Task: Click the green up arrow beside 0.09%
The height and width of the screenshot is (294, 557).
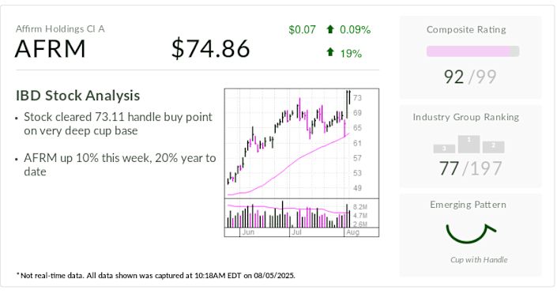Action: click(330, 29)
